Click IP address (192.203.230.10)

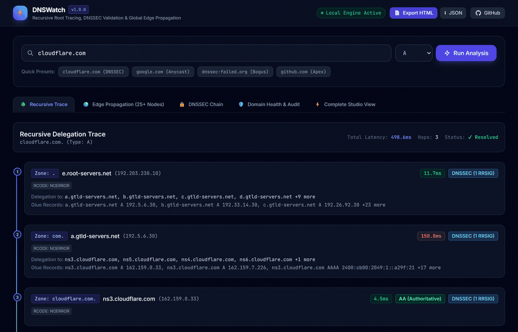[x=138, y=173]
